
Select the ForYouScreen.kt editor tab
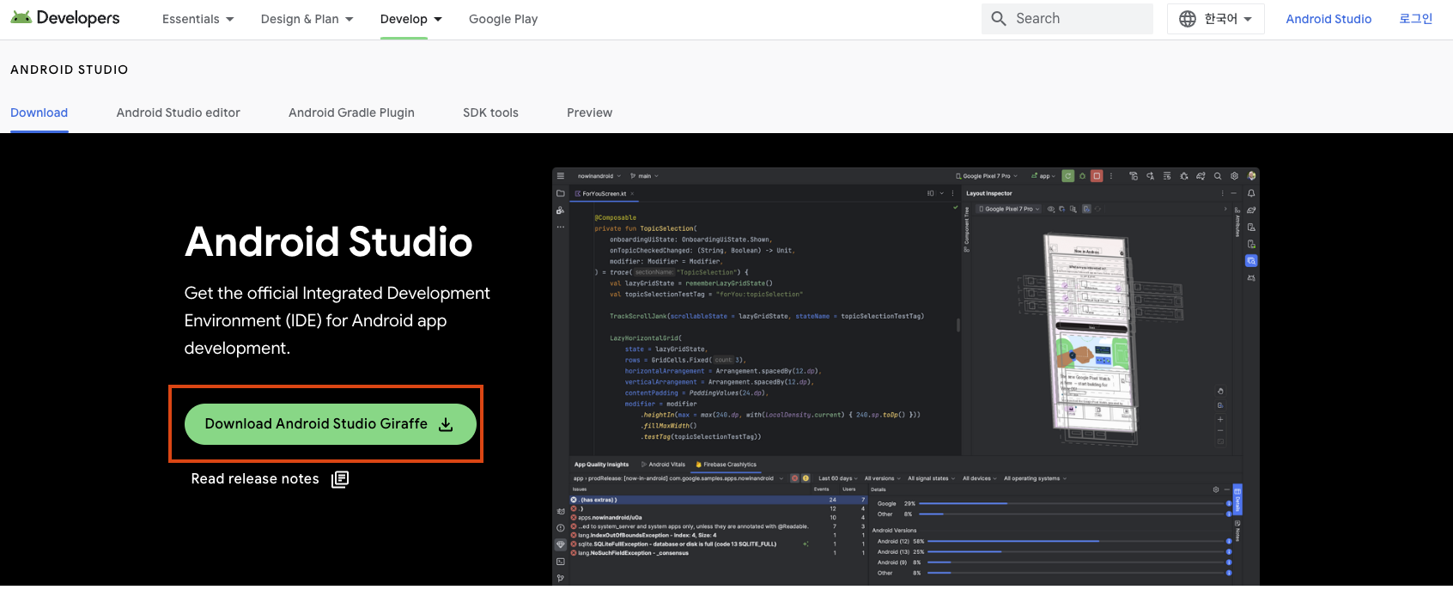(x=604, y=193)
